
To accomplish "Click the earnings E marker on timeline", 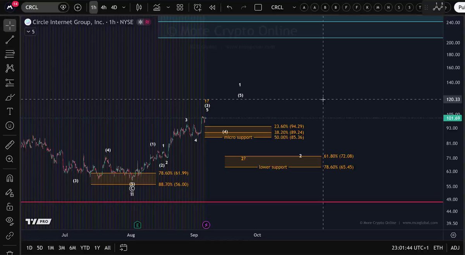I will [137, 225].
